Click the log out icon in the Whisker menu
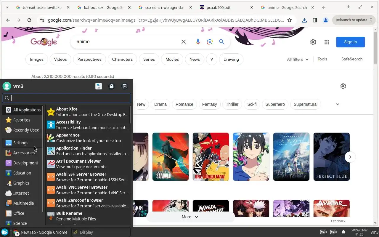 (x=125, y=86)
